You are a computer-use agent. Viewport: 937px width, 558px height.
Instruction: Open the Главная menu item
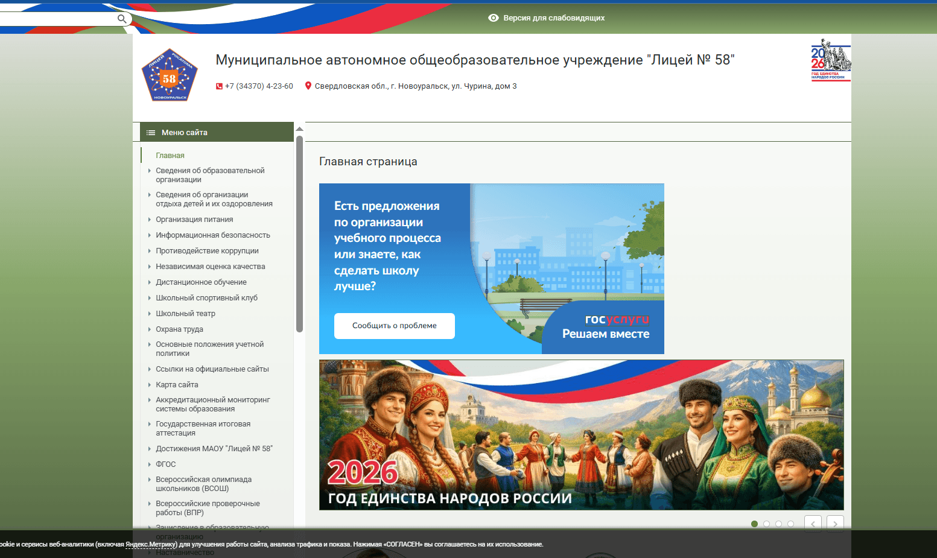click(170, 156)
